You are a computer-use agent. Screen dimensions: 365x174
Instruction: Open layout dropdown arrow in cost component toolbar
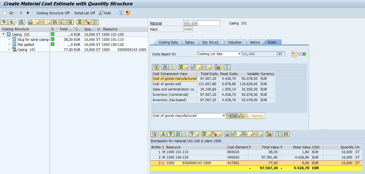click(x=209, y=67)
